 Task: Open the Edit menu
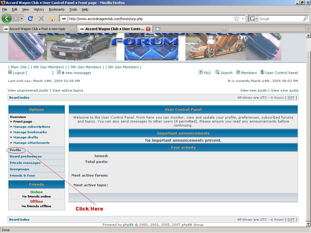click(15, 9)
